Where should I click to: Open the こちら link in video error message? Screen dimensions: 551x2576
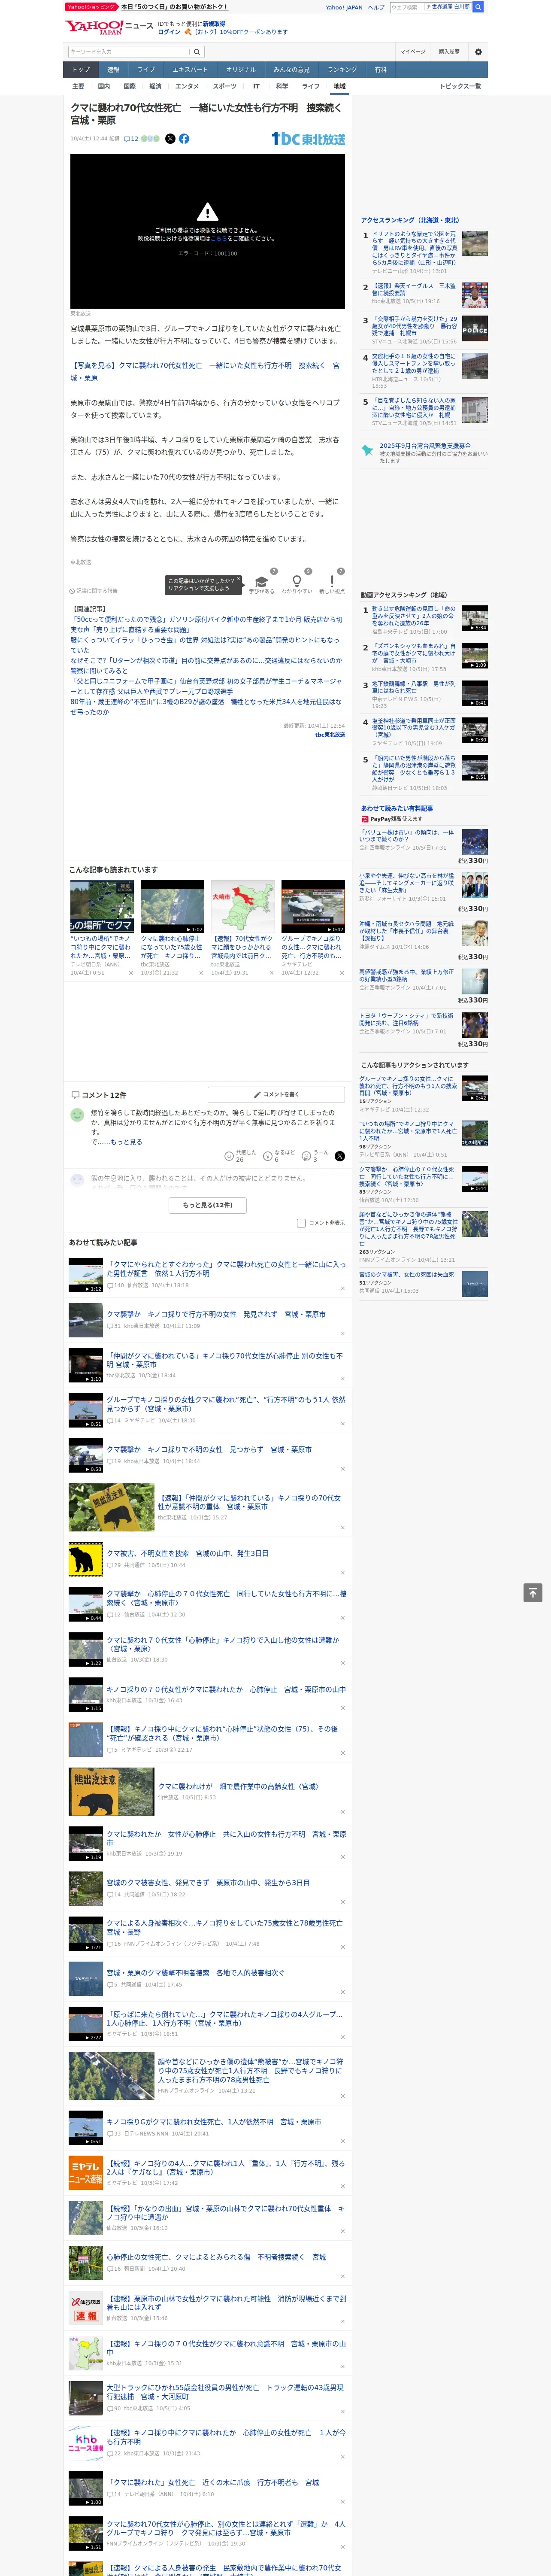pyautogui.click(x=219, y=239)
